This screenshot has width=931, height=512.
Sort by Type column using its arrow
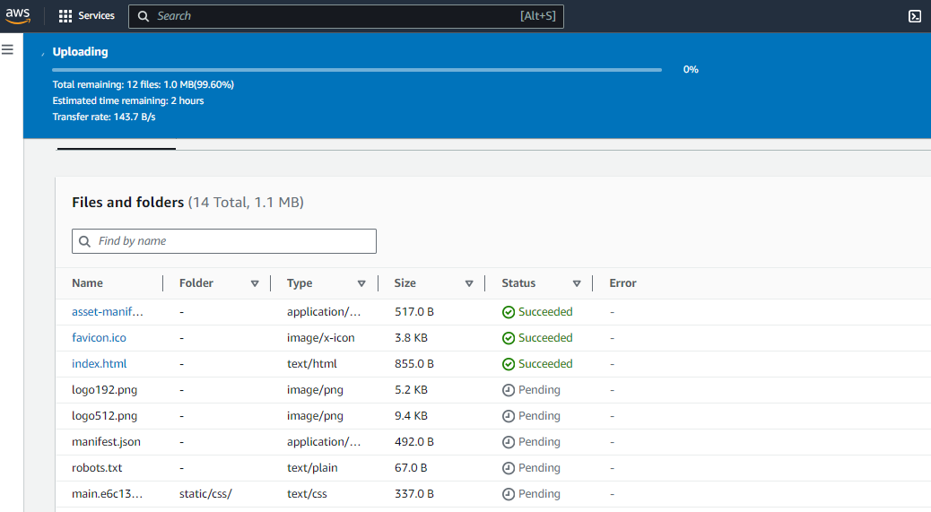[361, 283]
